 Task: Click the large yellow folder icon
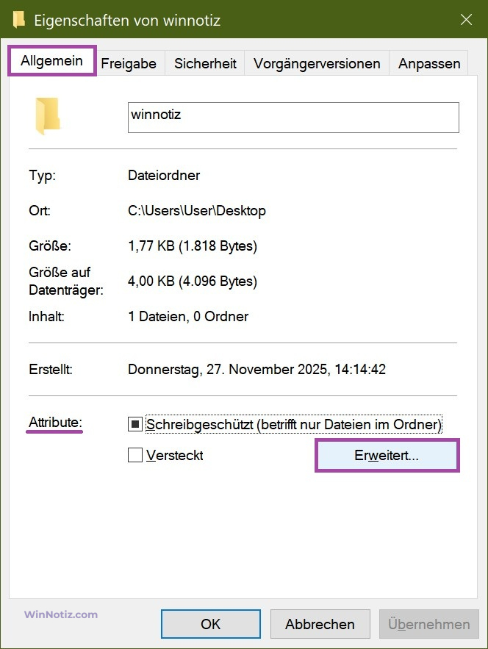tap(48, 116)
